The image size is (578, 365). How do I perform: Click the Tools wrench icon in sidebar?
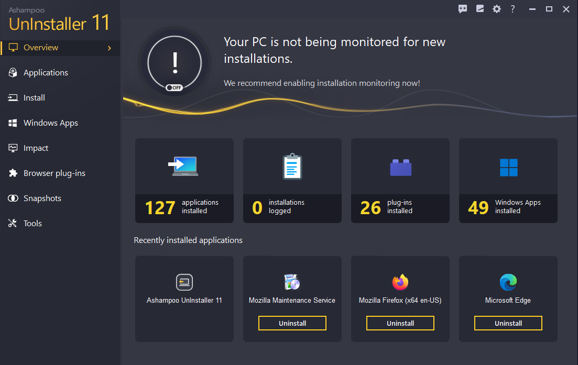point(13,223)
